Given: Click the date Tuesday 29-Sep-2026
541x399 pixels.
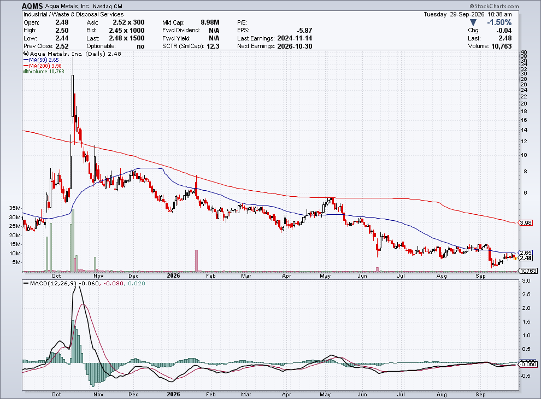Looking at the screenshot, I should pyautogui.click(x=454, y=15).
